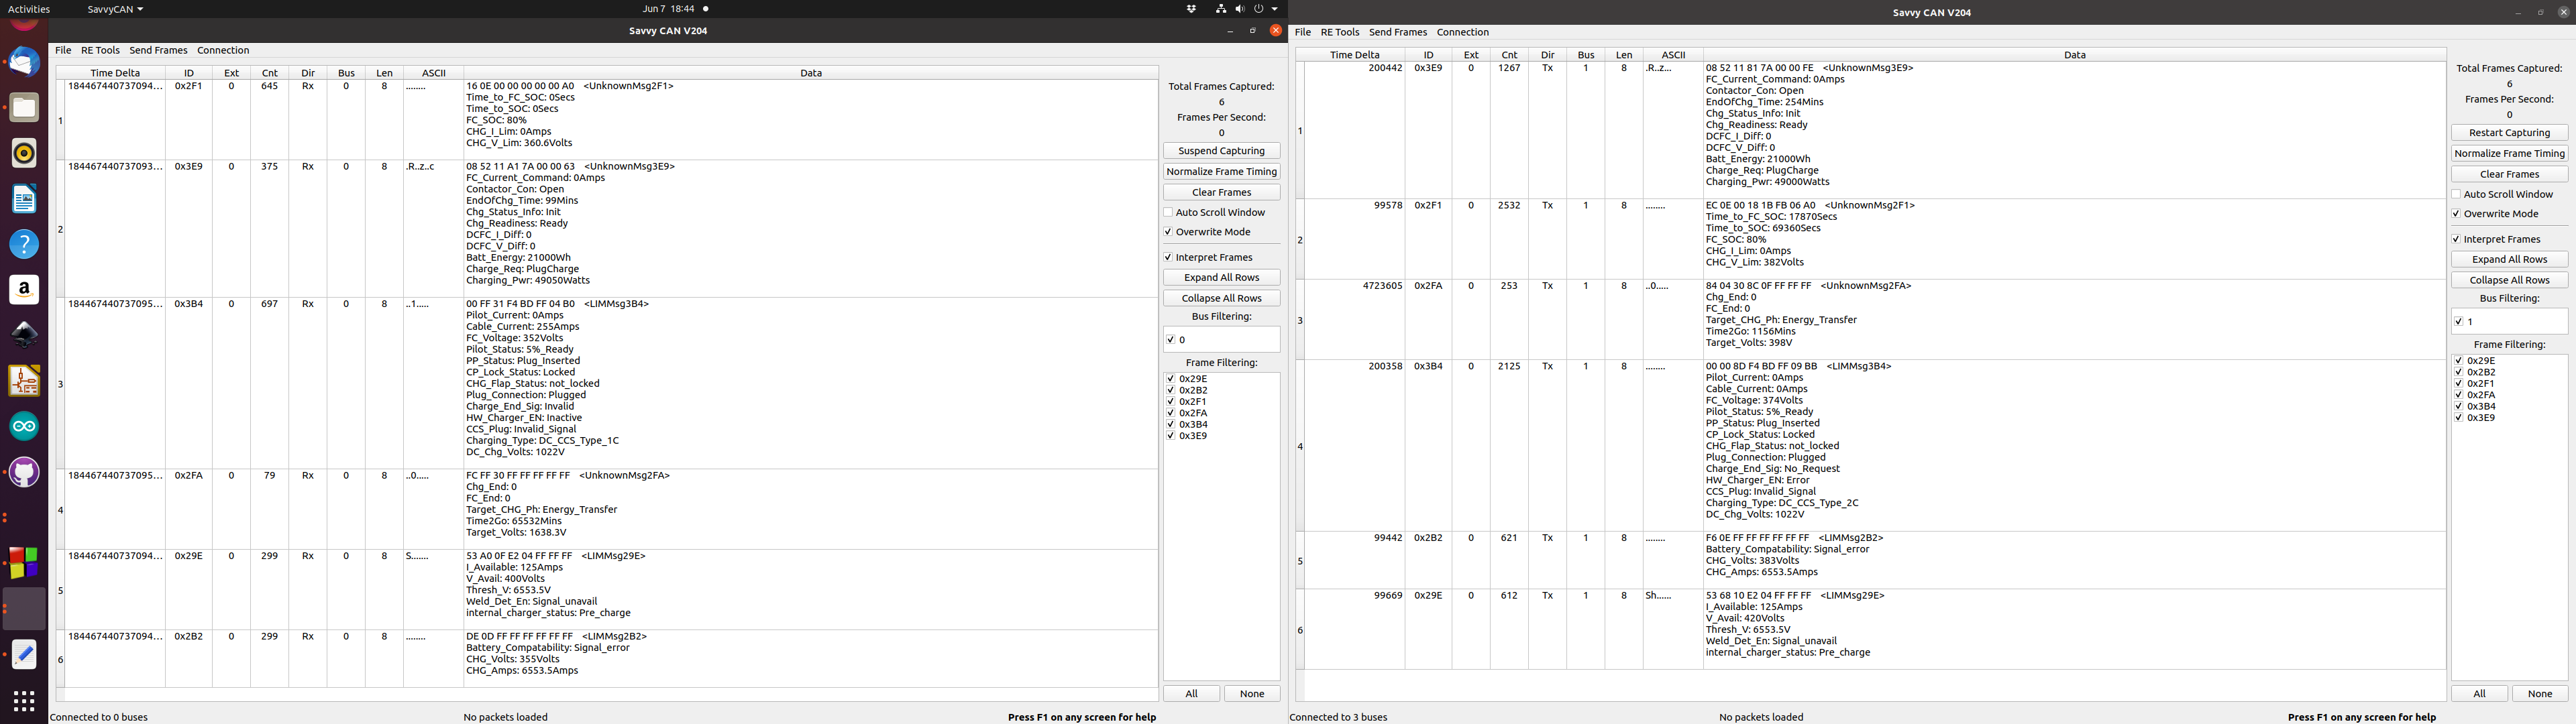This screenshot has width=2576, height=724.
Task: Click Suspend Capturing button
Action: coord(1221,151)
